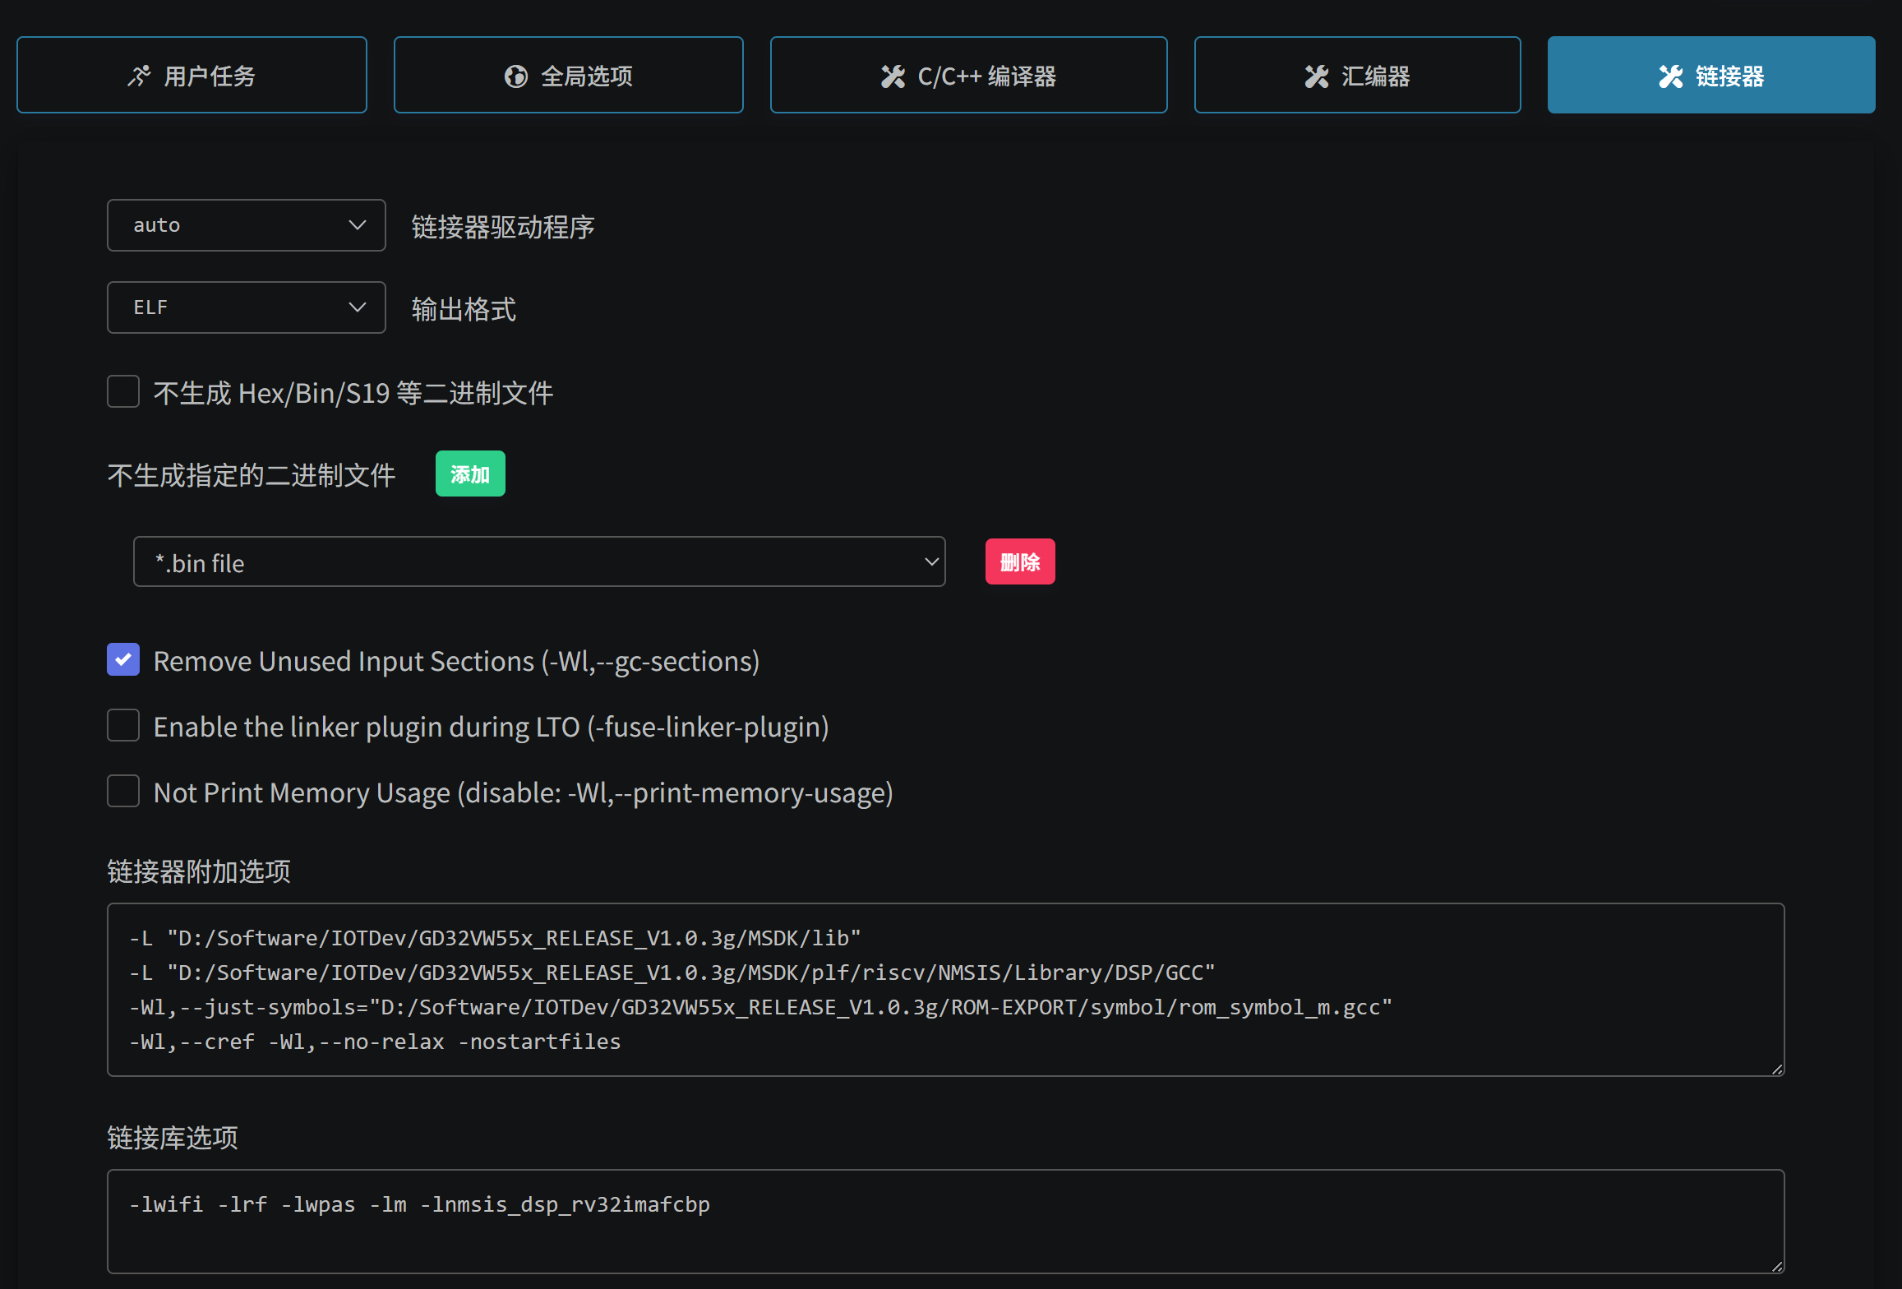1902x1289 pixels.
Task: Click the 链接器附加选项 textarea resize handle
Action: click(1777, 1069)
